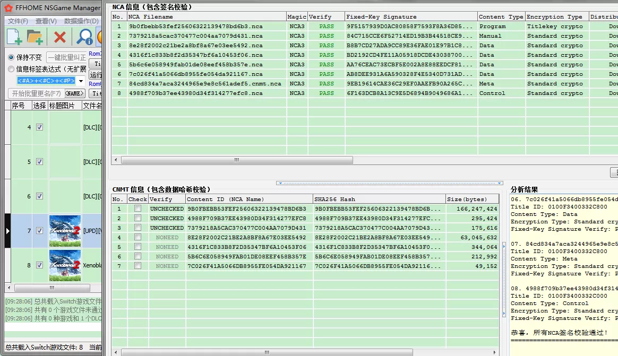Click the red X delete icon
The image size is (618, 356).
60,37
